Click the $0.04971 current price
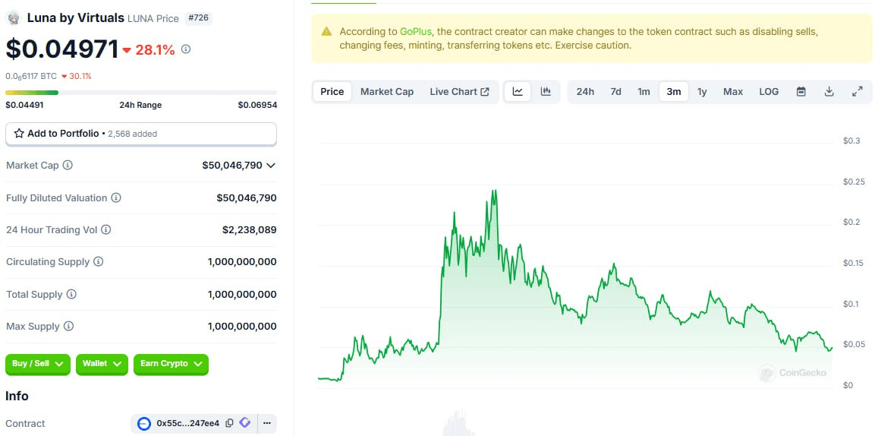 (62, 49)
